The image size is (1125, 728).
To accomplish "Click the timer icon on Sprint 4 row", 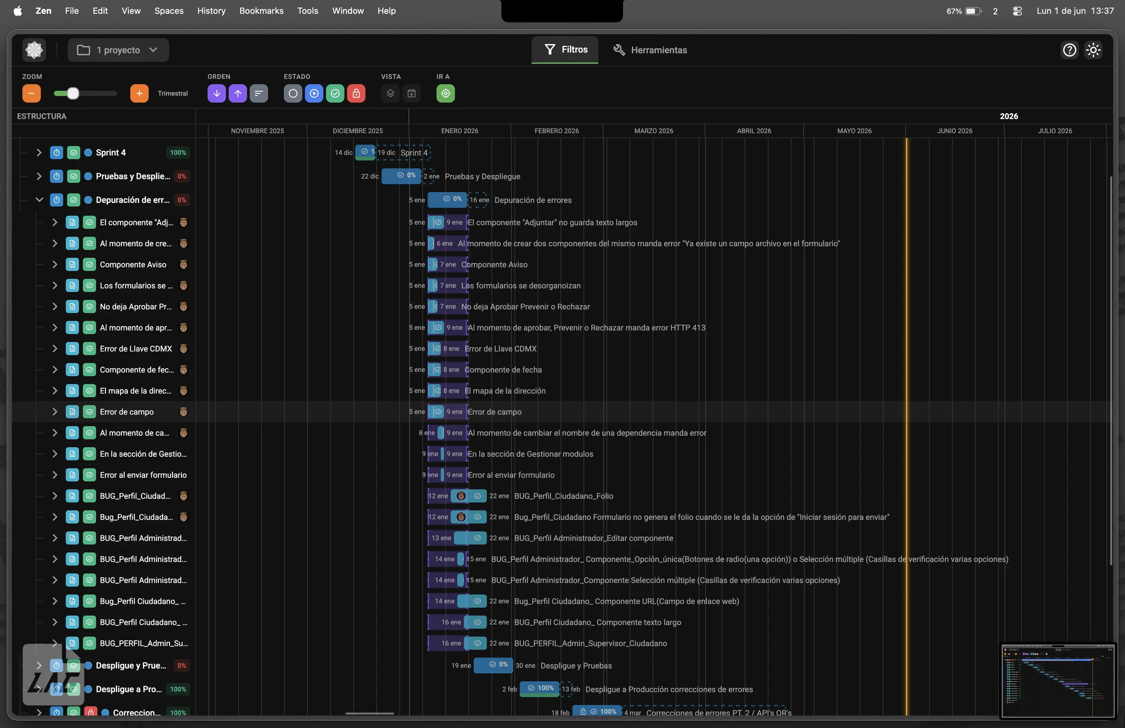I will click(x=56, y=153).
